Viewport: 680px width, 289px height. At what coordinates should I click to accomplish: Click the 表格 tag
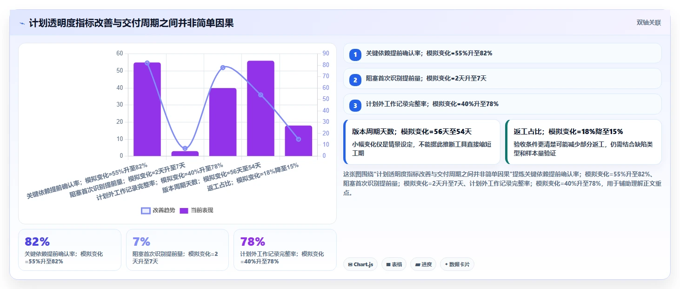pos(394,264)
